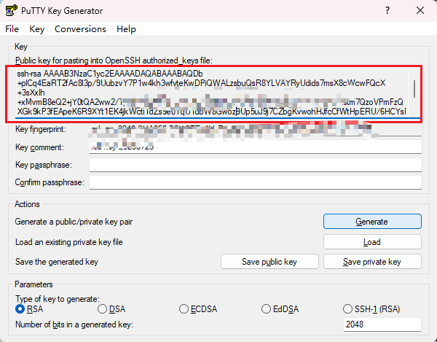The width and height of the screenshot is (437, 342).
Task: Click the Save private key button
Action: click(371, 262)
